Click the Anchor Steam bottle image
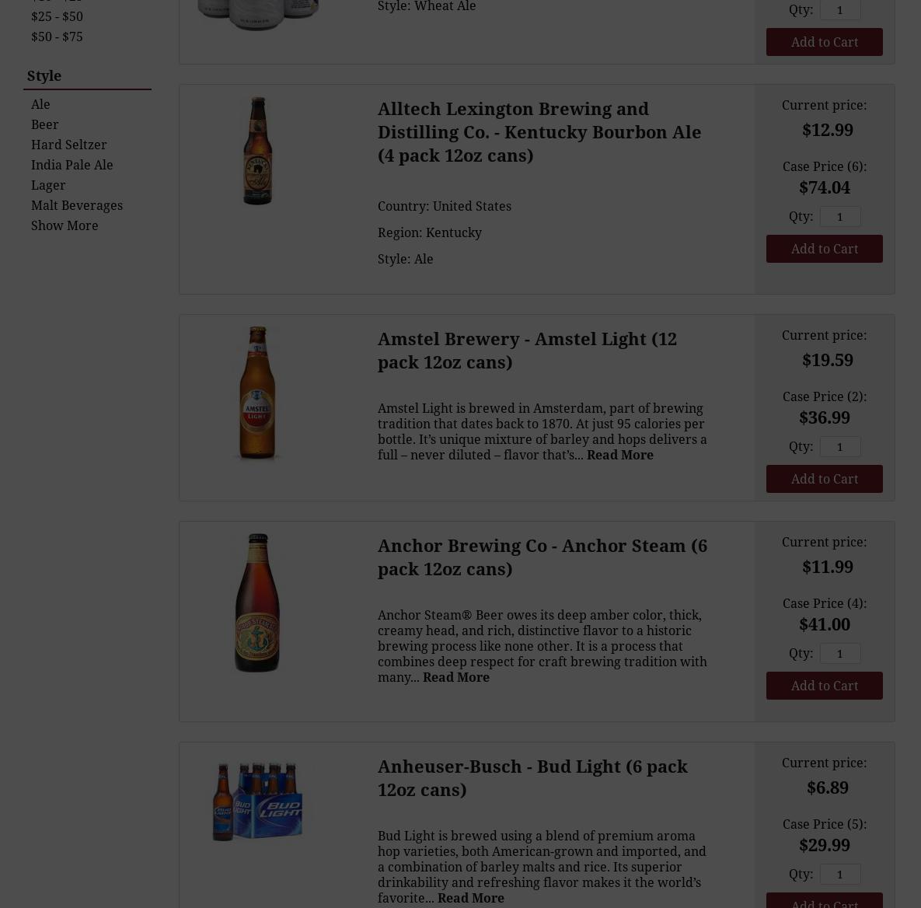Image resolution: width=921 pixels, height=908 pixels. [x=257, y=602]
